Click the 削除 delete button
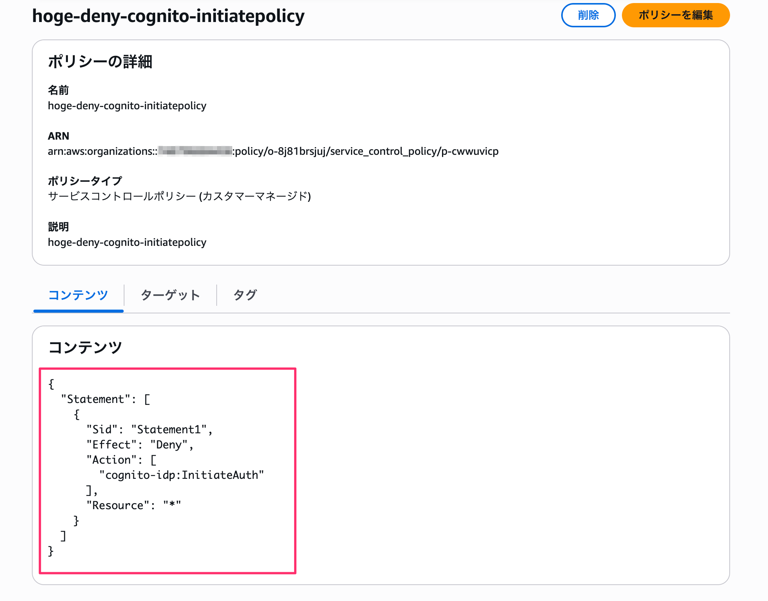 588,15
